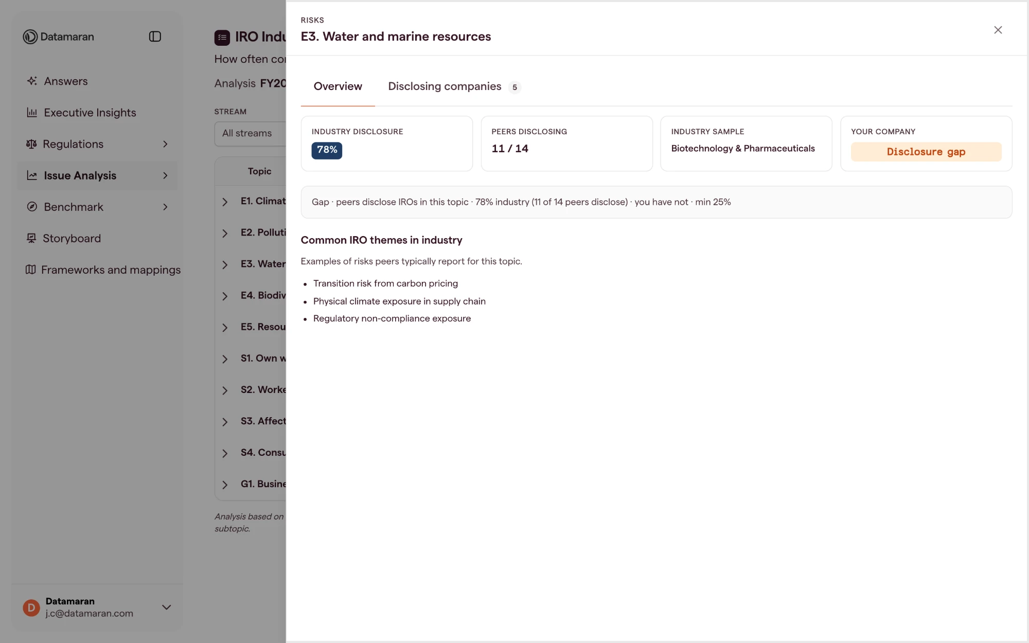The height and width of the screenshot is (643, 1029).
Task: Click the Benchmark compass icon
Action: (32, 207)
